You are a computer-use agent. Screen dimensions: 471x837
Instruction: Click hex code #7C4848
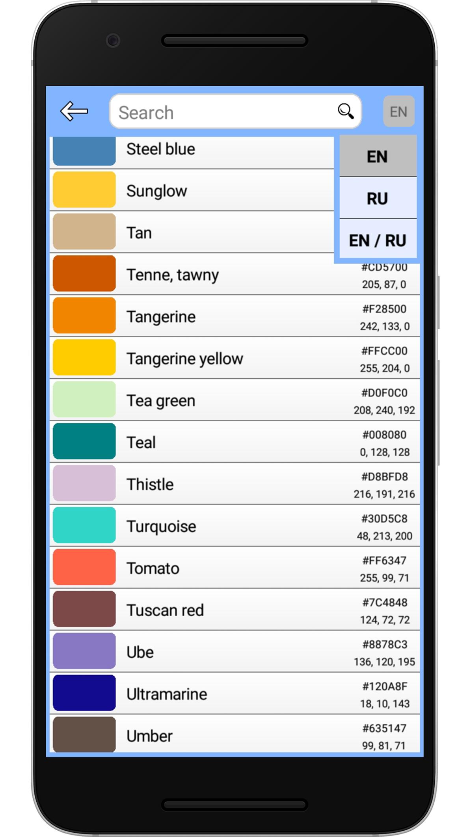click(384, 603)
